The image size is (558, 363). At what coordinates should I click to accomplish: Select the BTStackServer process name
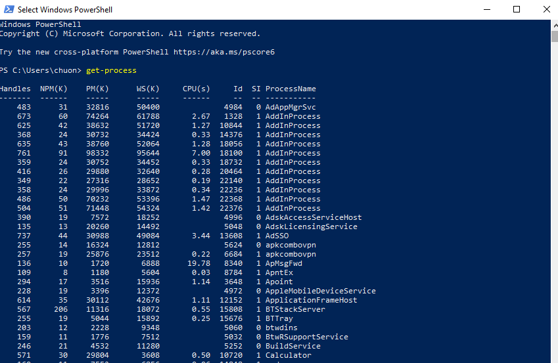pyautogui.click(x=295, y=309)
